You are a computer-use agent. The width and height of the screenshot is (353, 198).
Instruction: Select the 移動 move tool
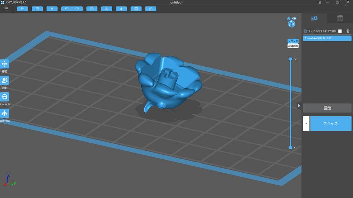(5, 64)
